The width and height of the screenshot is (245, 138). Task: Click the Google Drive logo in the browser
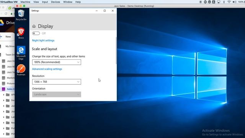(2, 23)
